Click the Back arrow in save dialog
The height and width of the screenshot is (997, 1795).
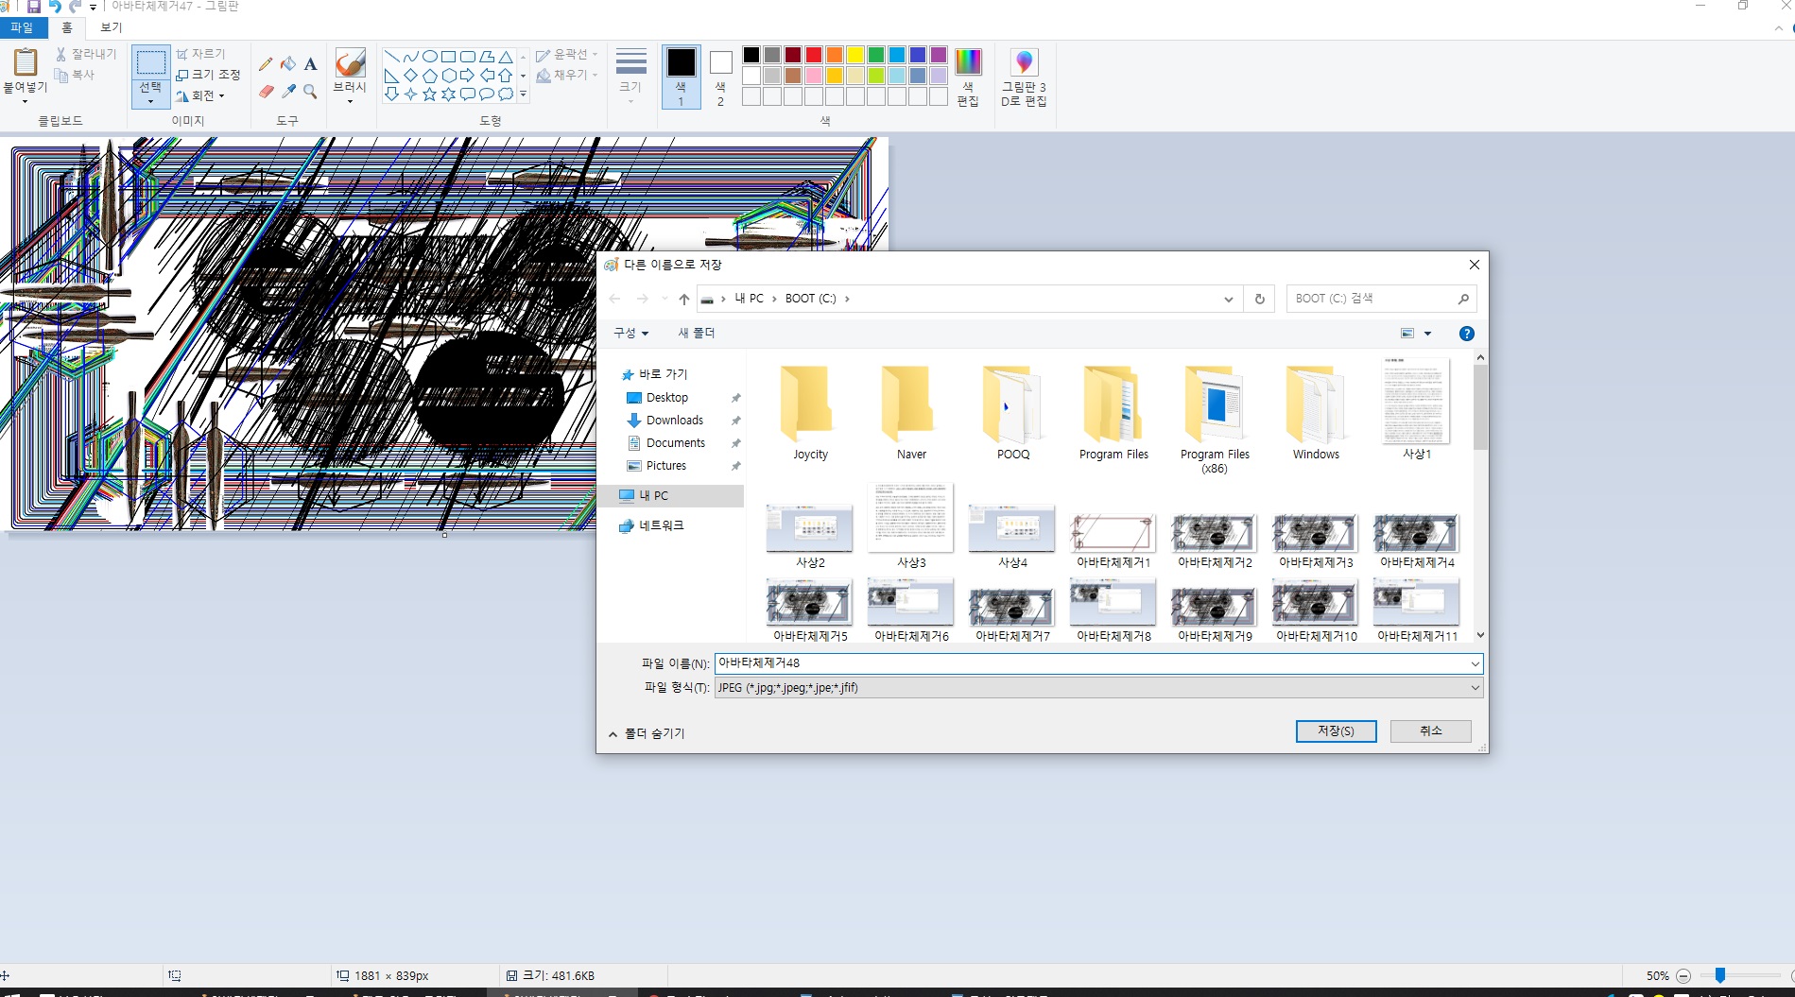coord(614,299)
